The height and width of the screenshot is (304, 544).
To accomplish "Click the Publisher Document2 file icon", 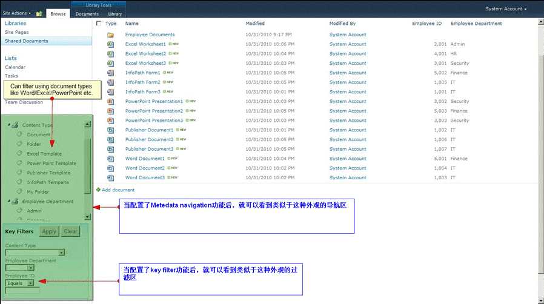I will (x=110, y=140).
